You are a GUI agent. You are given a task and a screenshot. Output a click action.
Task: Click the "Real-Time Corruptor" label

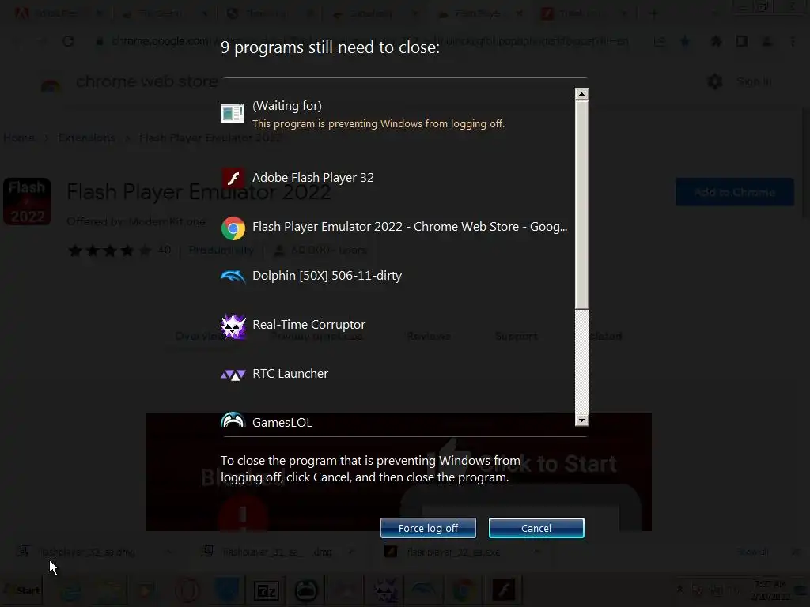[x=309, y=325]
